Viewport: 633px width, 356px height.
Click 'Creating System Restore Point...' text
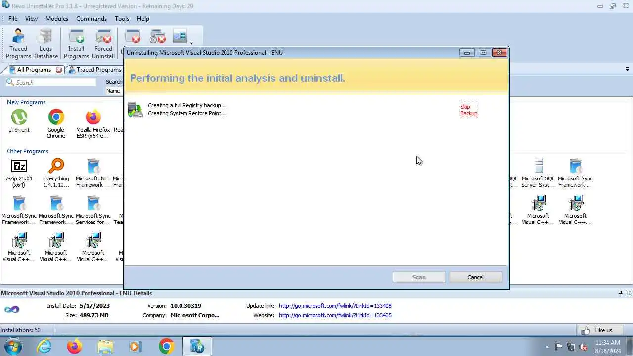[x=187, y=113]
